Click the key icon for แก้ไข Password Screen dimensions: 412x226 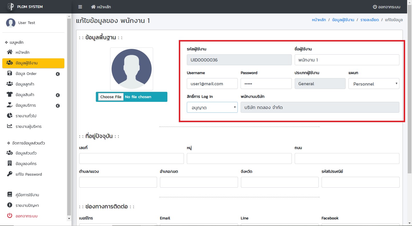coord(10,174)
